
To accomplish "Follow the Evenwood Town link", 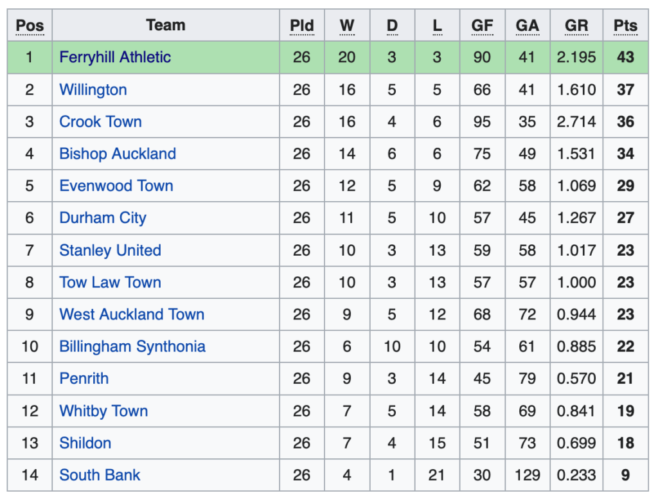I will pos(116,186).
